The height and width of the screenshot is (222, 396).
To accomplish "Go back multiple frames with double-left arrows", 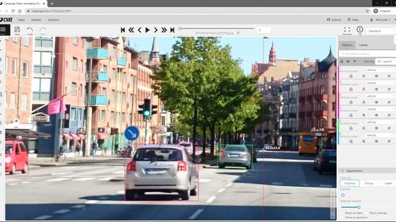I will click(131, 30).
